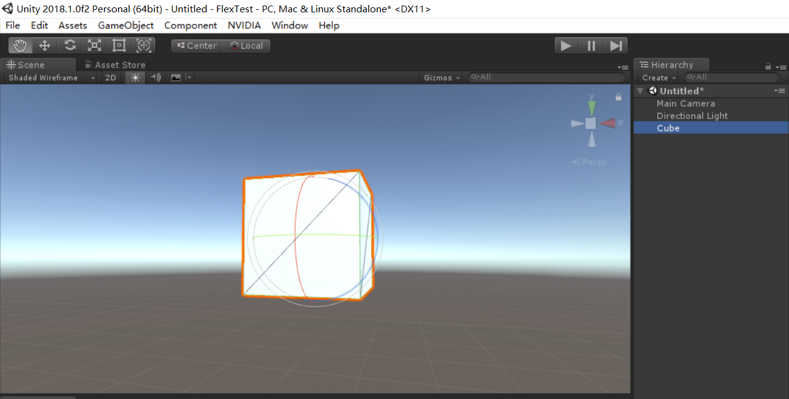Select the combined Move Rotate Scale tool

144,45
